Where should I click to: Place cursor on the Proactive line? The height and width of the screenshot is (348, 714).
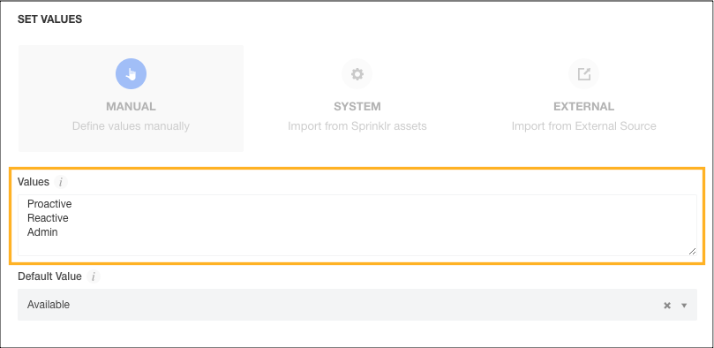point(49,203)
